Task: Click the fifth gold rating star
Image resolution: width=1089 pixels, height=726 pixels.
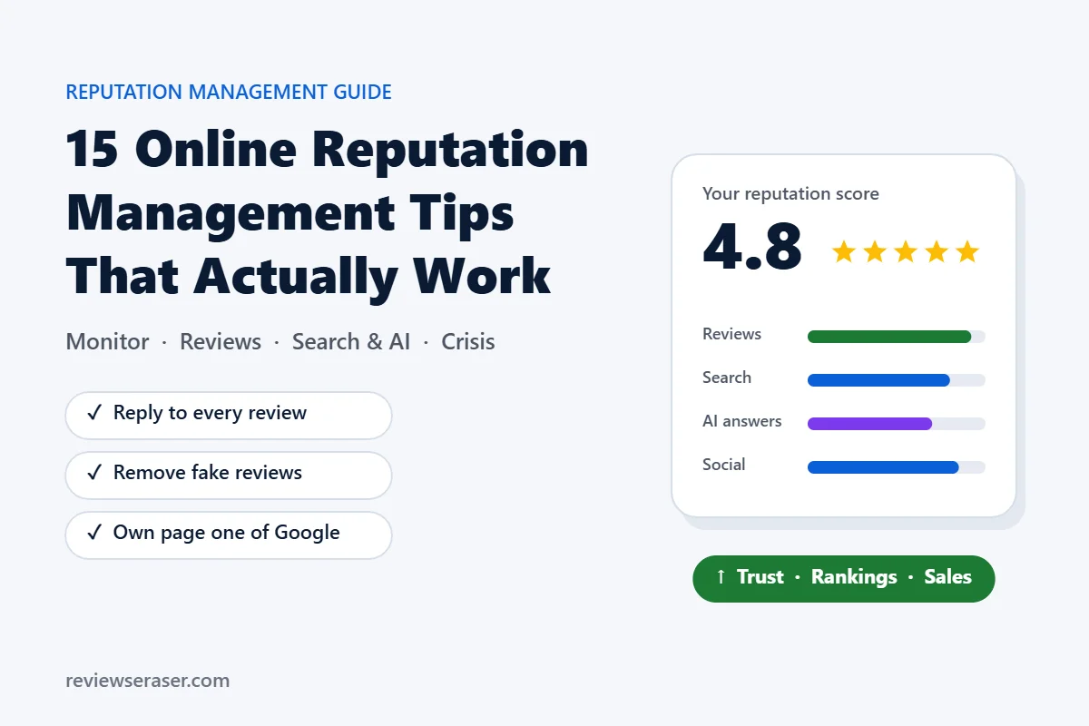Action: point(967,251)
